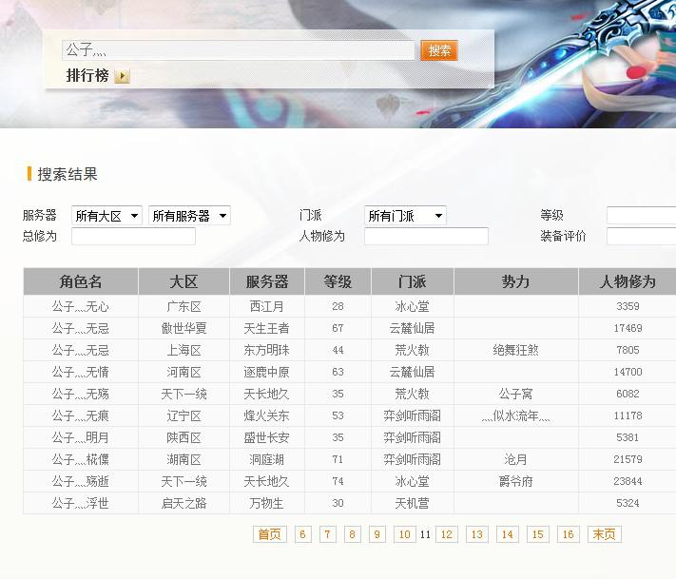Screen dimensions: 676x579
Task: Open page 12 of results
Action: click(x=446, y=534)
